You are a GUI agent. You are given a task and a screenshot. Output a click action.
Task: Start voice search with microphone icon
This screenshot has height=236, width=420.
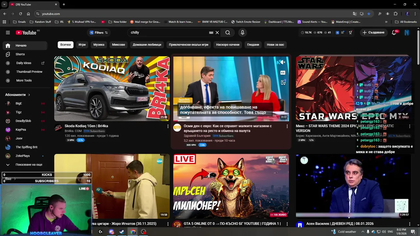(x=242, y=32)
